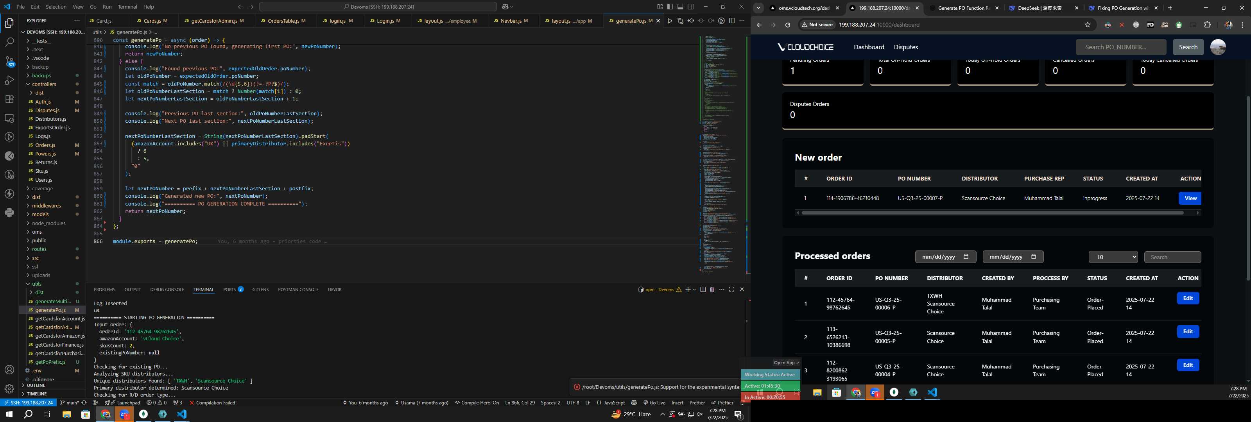Click first date filter in Processed orders
Image resolution: width=1251 pixels, height=422 pixels.
pyautogui.click(x=945, y=257)
